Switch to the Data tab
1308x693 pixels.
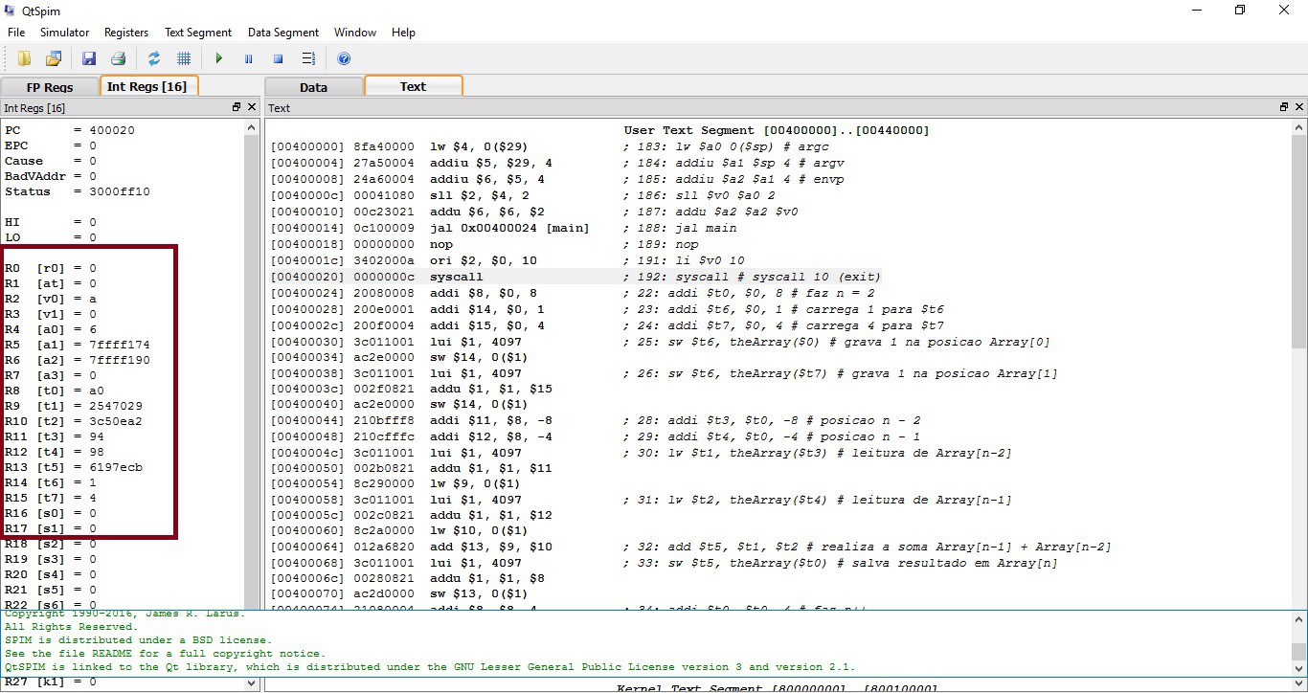point(313,87)
